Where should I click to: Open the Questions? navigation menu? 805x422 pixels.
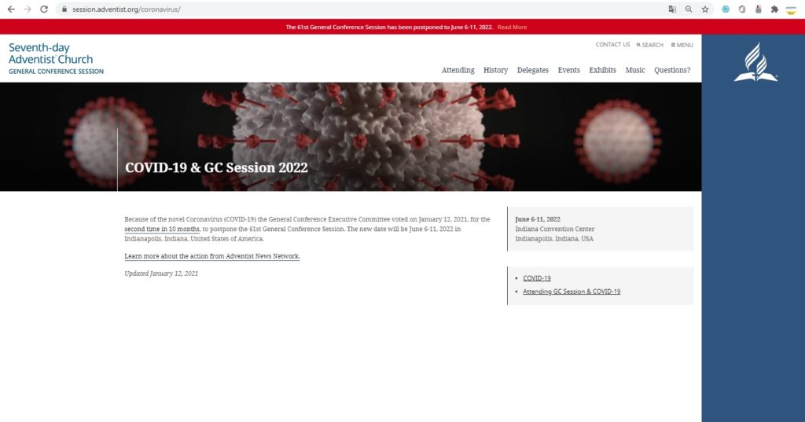tap(672, 71)
